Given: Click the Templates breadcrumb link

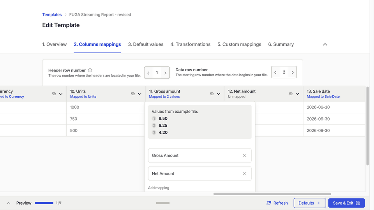Looking at the screenshot, I should (x=52, y=14).
